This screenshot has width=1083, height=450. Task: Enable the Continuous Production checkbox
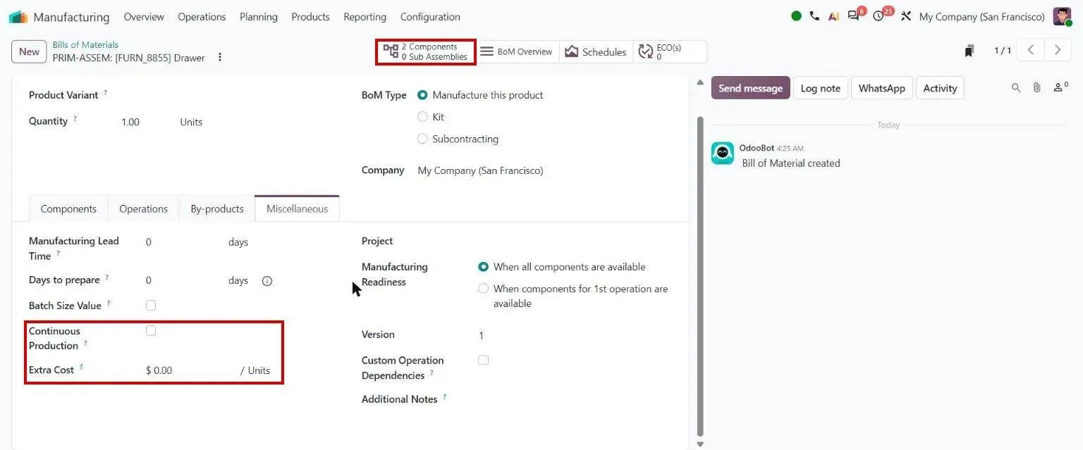[151, 331]
